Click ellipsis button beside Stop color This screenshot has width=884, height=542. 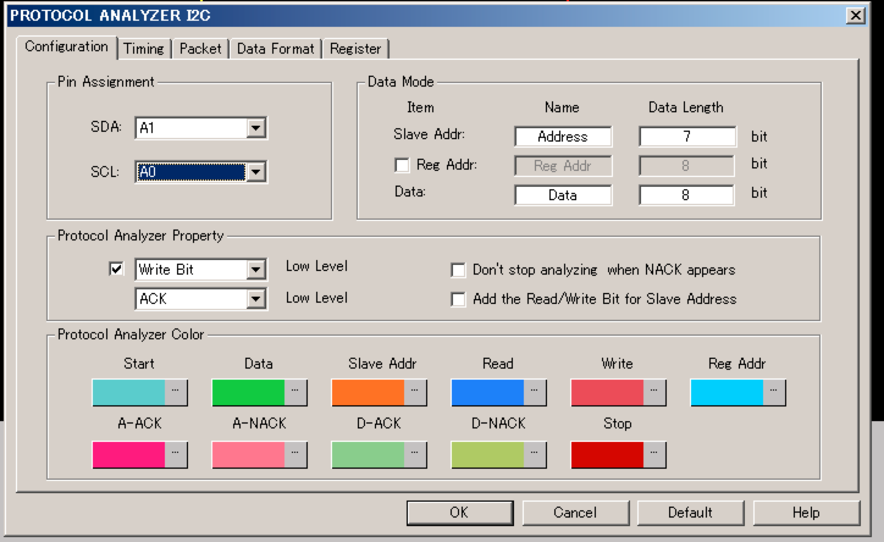pyautogui.click(x=654, y=455)
